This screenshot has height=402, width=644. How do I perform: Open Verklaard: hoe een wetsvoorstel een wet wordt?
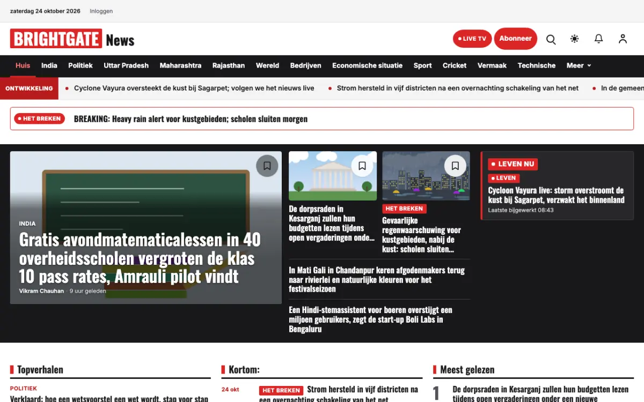point(109,399)
